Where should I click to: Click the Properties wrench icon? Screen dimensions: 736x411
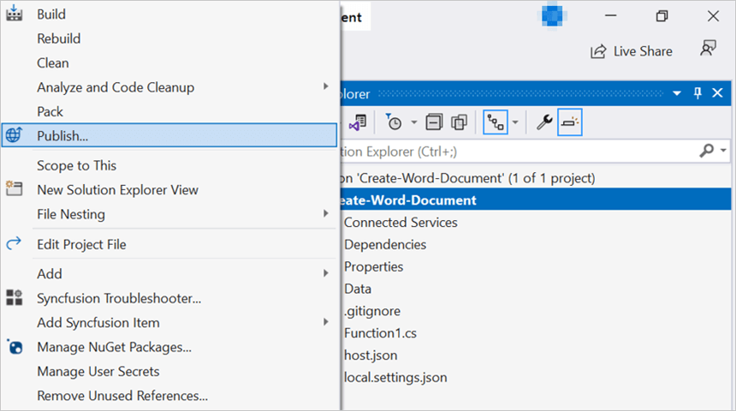tap(544, 122)
